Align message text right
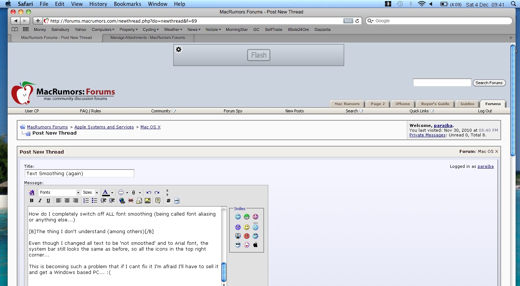The image size is (520, 286). click(x=76, y=201)
